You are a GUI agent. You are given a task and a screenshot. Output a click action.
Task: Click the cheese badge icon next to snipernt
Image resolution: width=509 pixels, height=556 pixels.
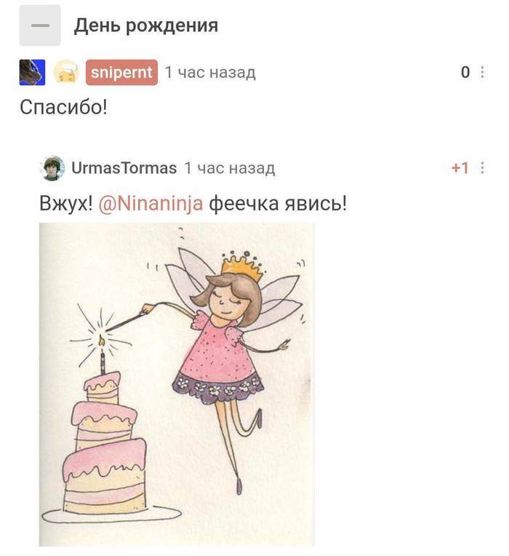coord(66,72)
